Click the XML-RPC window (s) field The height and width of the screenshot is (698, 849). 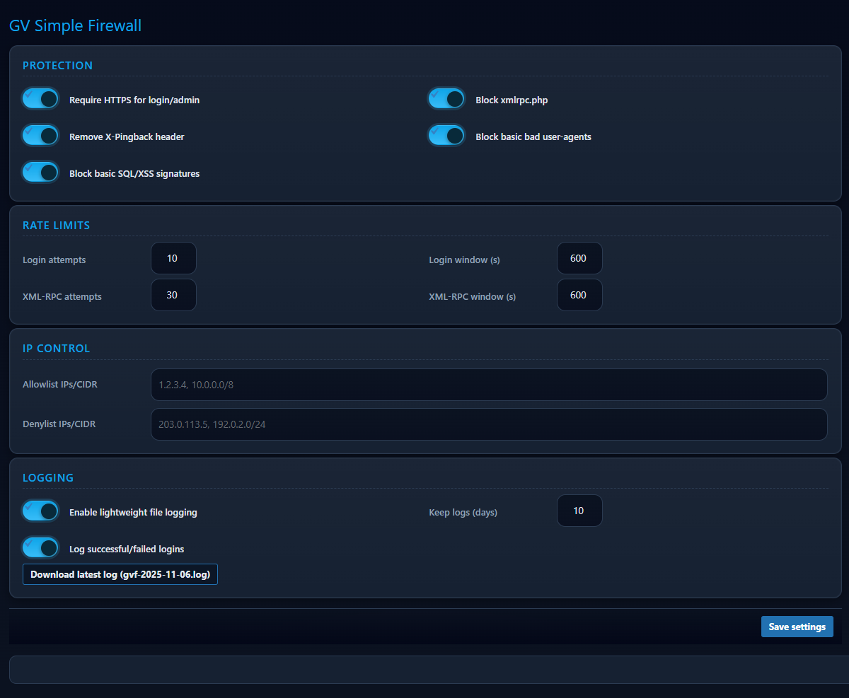pos(579,295)
